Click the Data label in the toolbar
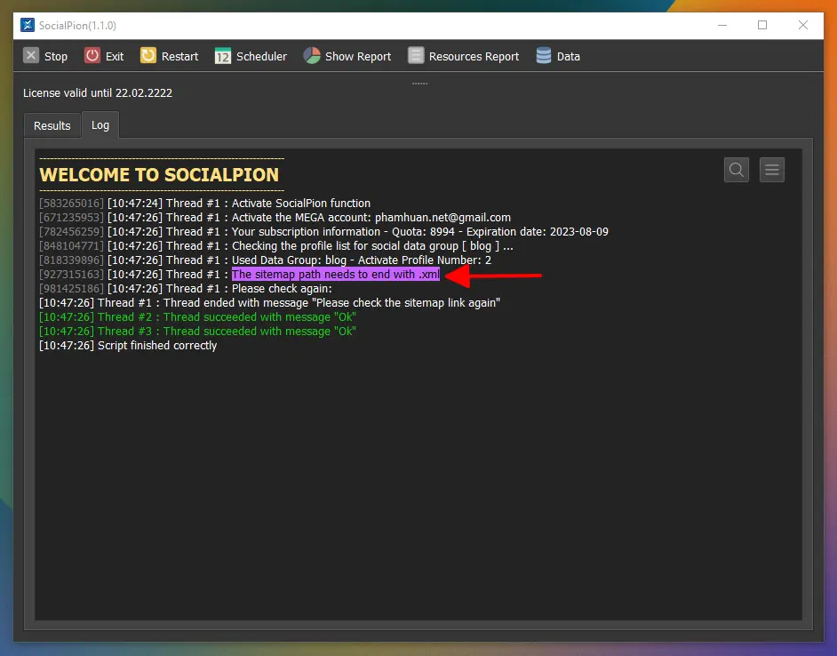The width and height of the screenshot is (837, 656). (569, 57)
